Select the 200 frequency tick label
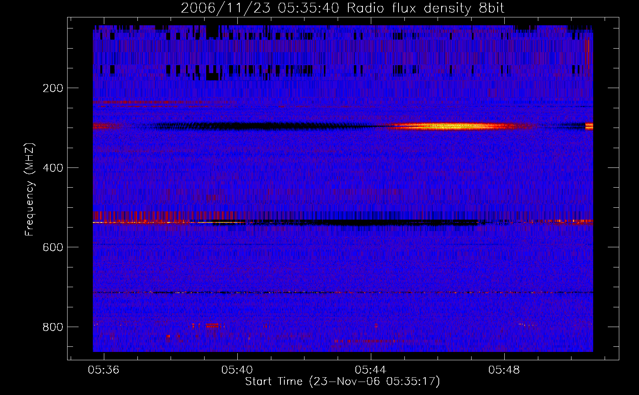The height and width of the screenshot is (395, 639). [53, 88]
